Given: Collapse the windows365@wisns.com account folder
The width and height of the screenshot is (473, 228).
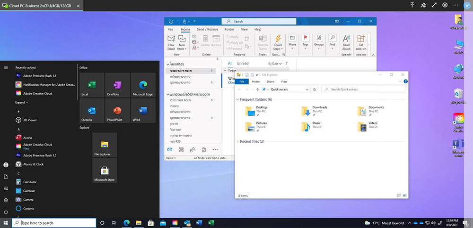Looking at the screenshot, I should coord(168,94).
